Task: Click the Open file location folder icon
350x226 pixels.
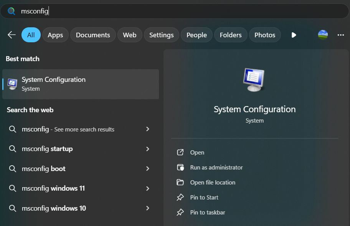Action: 180,183
